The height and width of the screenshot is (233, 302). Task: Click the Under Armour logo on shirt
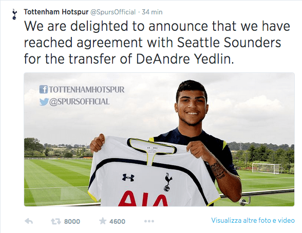[128, 178]
